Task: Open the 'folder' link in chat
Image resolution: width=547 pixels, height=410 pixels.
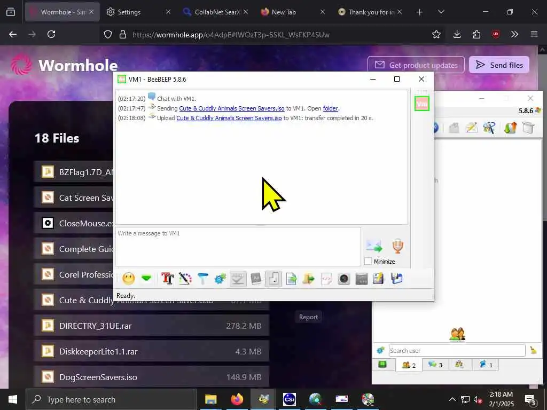Action: 330,108
